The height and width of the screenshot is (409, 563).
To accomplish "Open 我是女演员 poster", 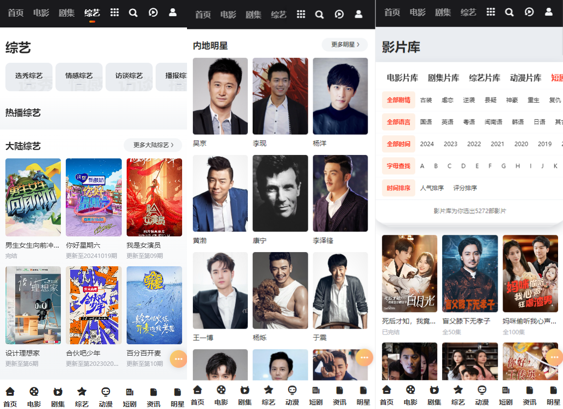I will 155,197.
